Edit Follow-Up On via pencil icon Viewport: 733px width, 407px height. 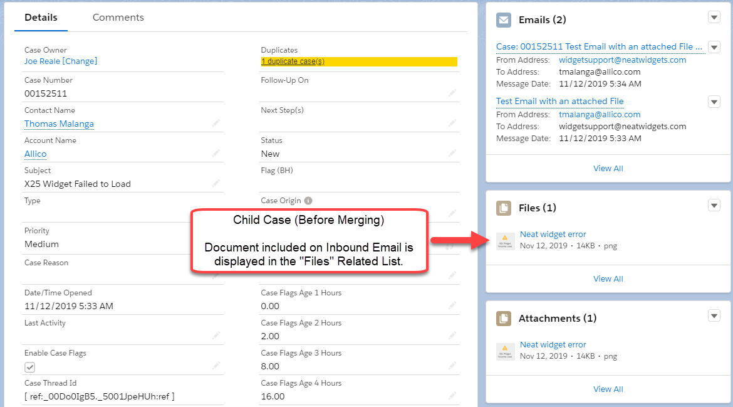pos(452,93)
